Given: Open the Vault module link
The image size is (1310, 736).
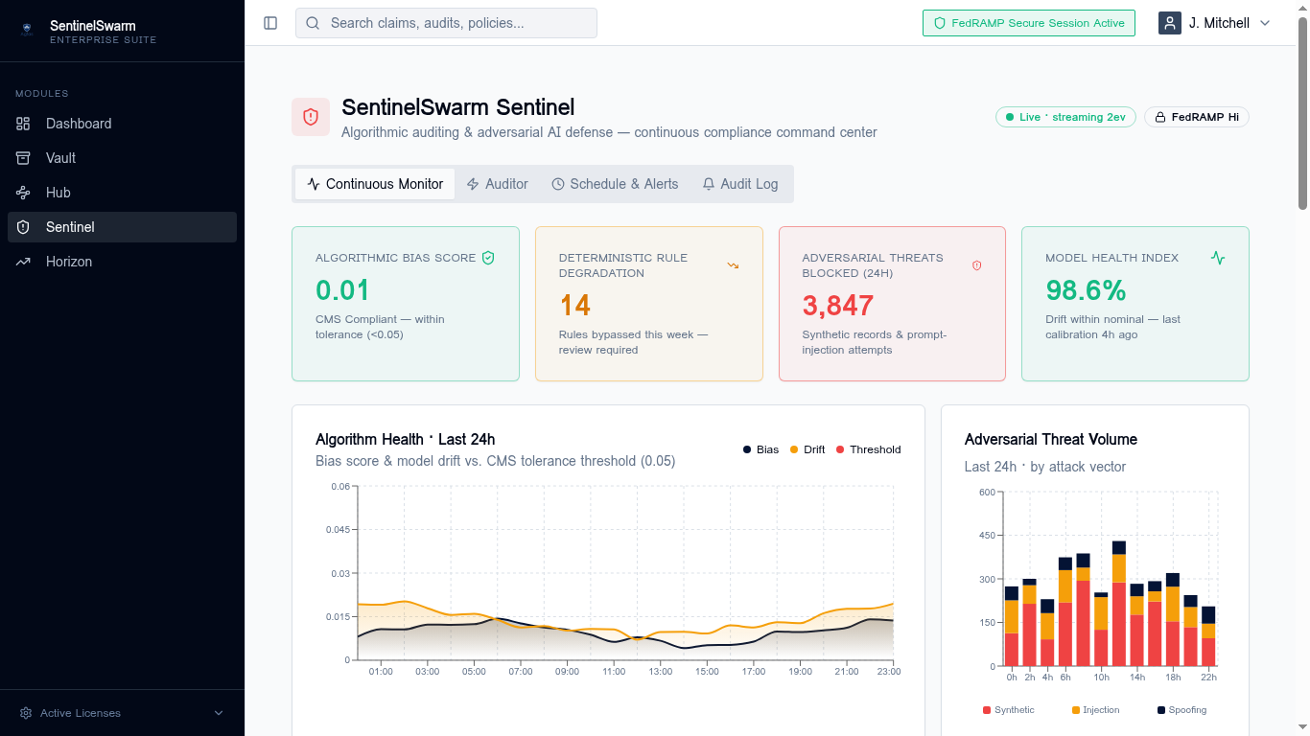Looking at the screenshot, I should (x=122, y=158).
